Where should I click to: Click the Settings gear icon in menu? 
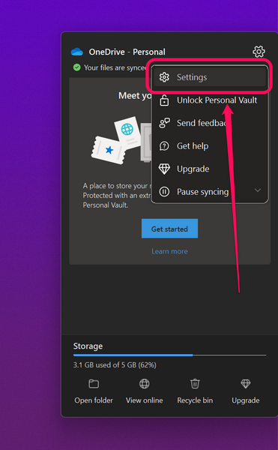pos(164,77)
